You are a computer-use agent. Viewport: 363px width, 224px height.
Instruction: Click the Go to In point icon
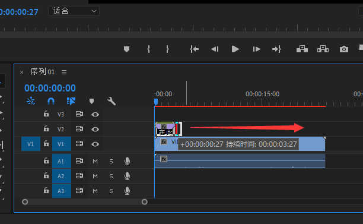[194, 49]
